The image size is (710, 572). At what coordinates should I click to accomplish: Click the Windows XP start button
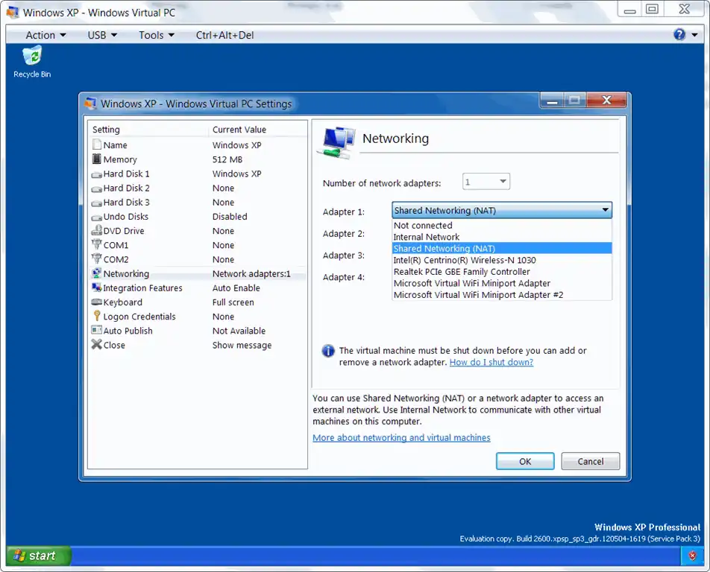pyautogui.click(x=38, y=556)
